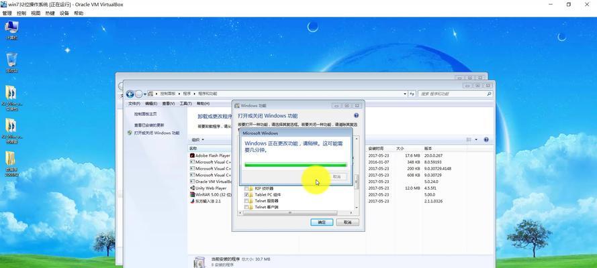This screenshot has height=268, width=597.
Task: Click the Control Panel icon in address bar
Action: [151, 94]
